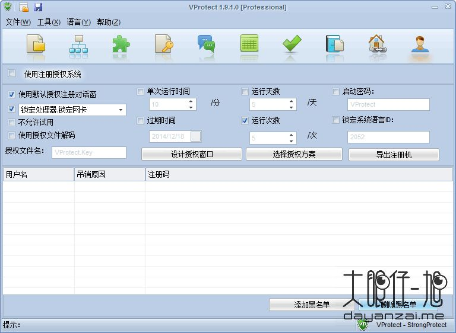
Task: Open the green table grid icon
Action: [x=249, y=43]
